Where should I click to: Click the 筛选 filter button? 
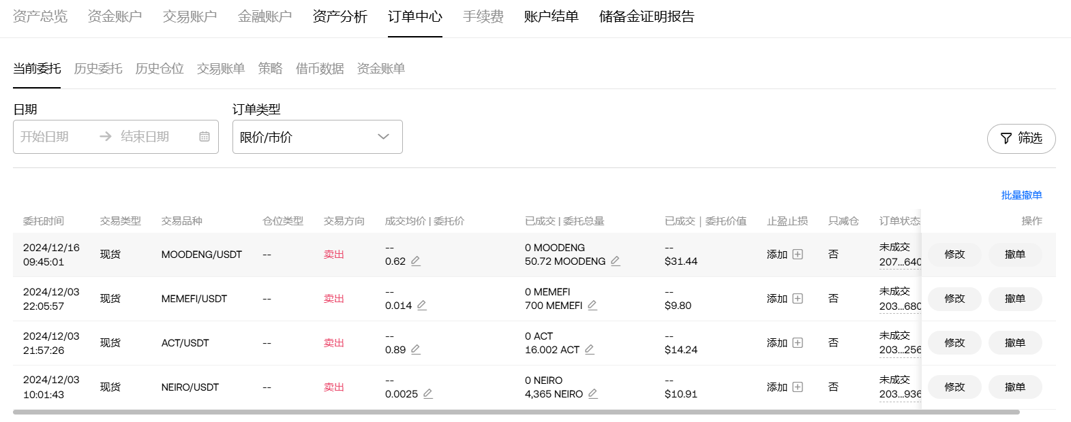1021,138
